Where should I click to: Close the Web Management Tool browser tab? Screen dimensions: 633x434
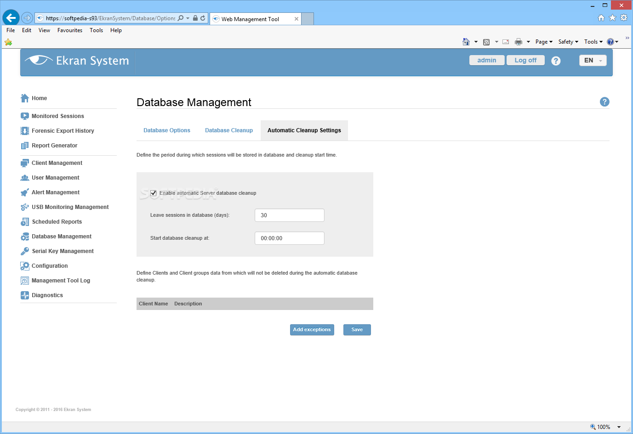coord(297,19)
